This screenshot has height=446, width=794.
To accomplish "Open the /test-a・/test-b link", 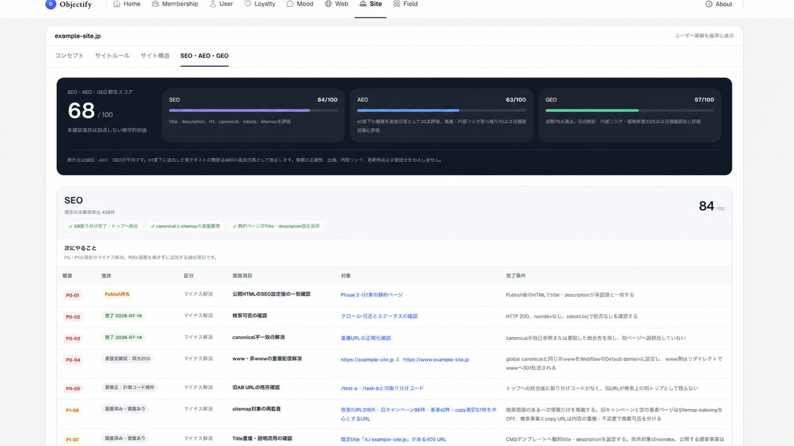I will [x=382, y=389].
